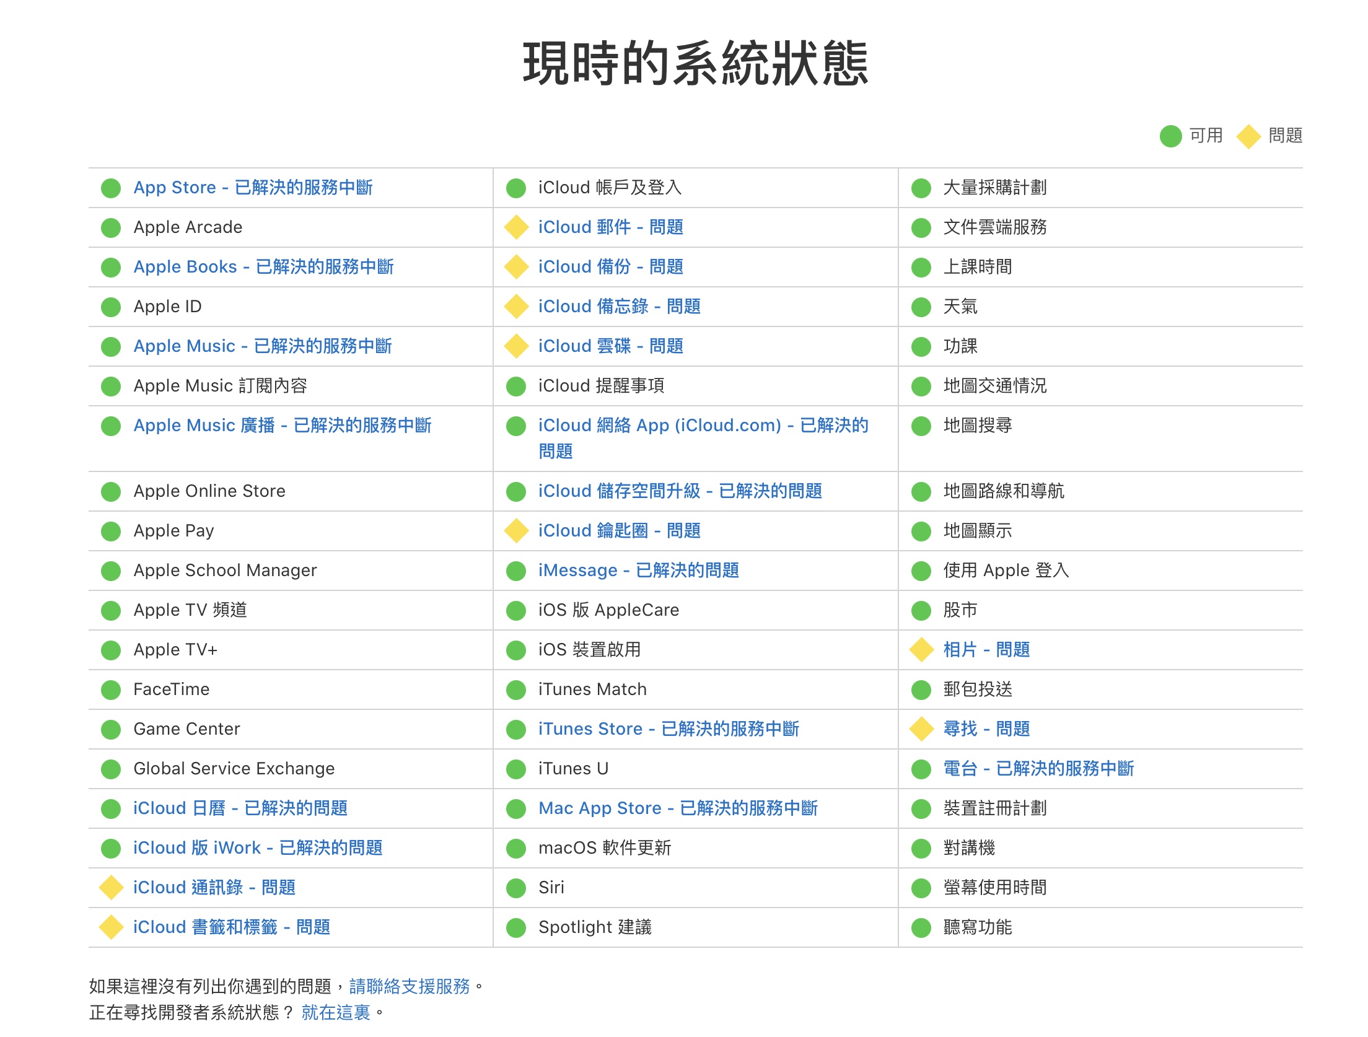
Task: Click the 現時的系統狀態 page heading
Action: pyautogui.click(x=695, y=63)
